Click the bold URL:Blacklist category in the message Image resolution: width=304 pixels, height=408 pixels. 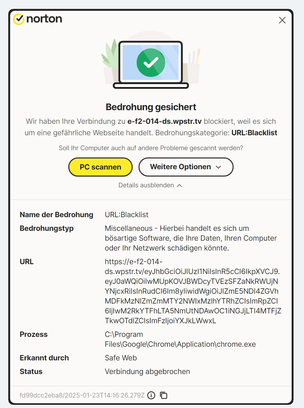tap(254, 133)
